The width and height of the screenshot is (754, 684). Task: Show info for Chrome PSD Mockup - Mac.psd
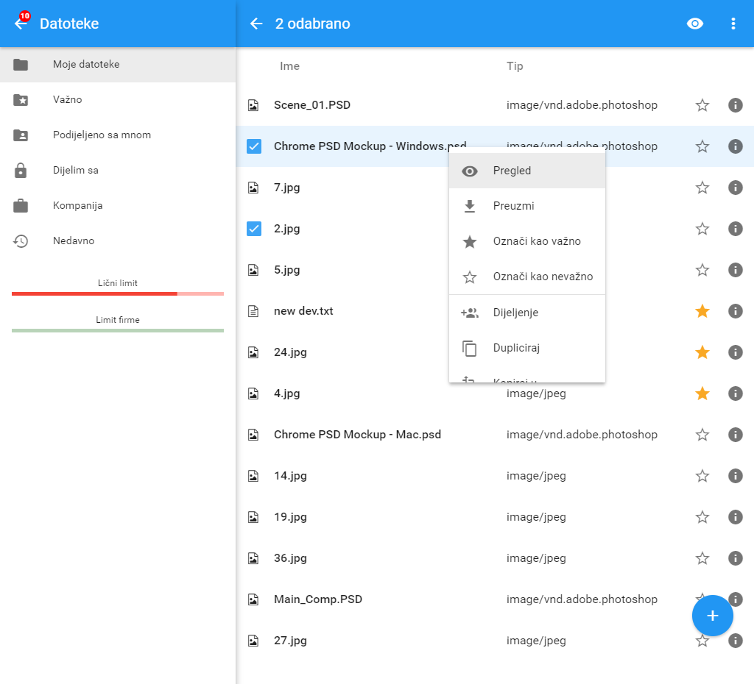[736, 435]
